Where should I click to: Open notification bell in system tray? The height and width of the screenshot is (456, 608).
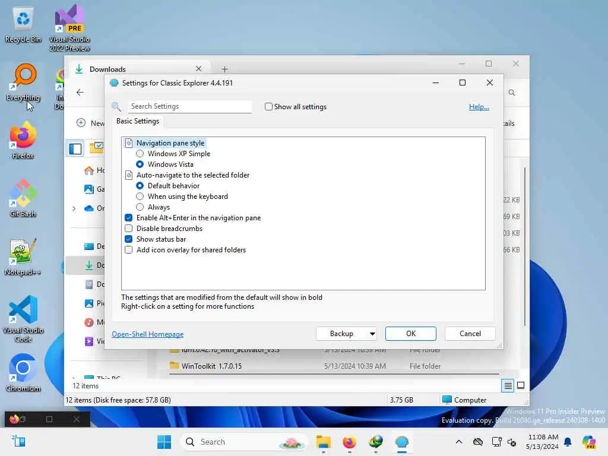(568, 442)
